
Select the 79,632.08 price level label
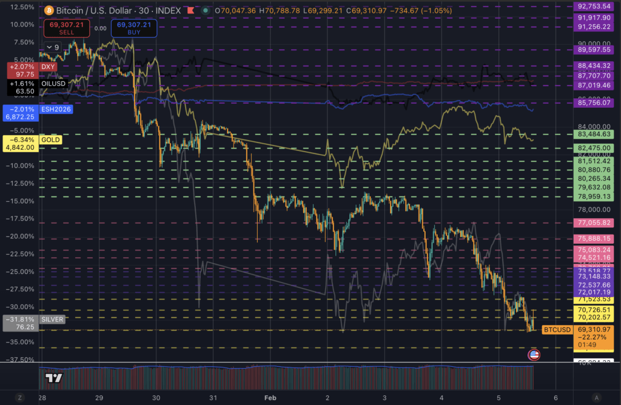point(594,187)
